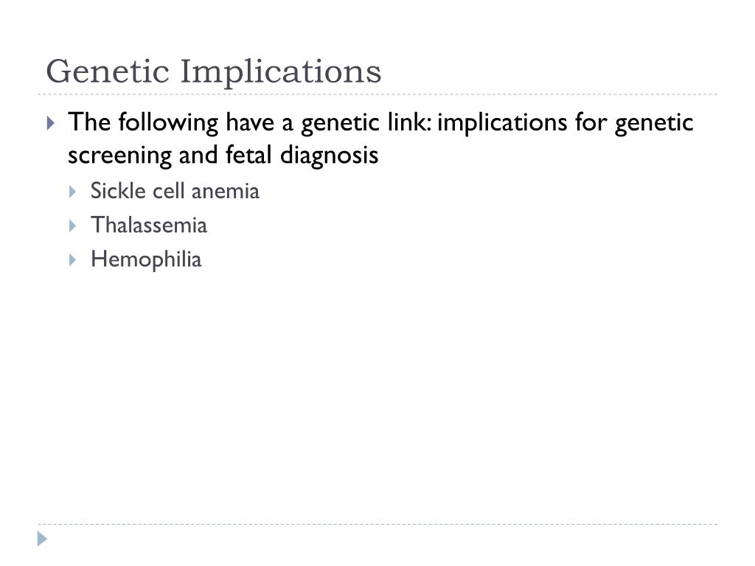Click the word "screening" in the main bullet

tap(119, 156)
